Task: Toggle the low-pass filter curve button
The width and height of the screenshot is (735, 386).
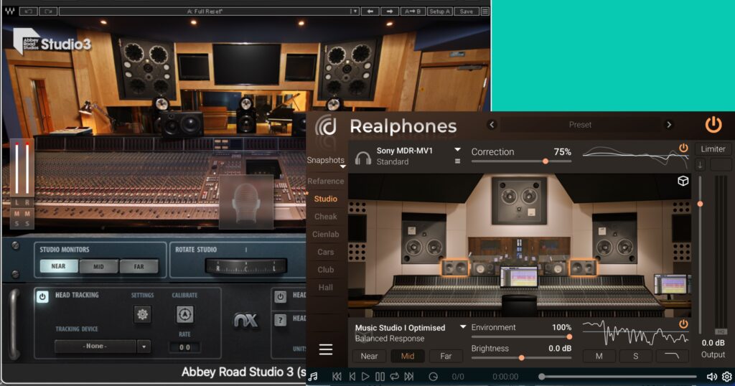Action: pyautogui.click(x=672, y=356)
